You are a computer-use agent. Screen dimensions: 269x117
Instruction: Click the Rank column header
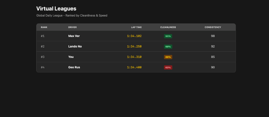pos(44,27)
